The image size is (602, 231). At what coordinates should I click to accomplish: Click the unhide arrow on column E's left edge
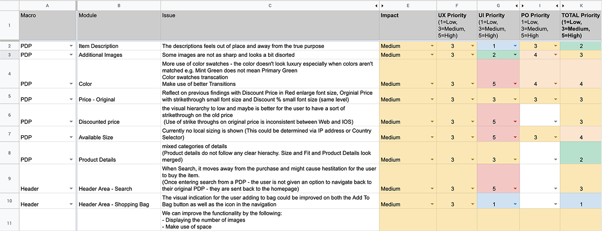[x=382, y=5]
